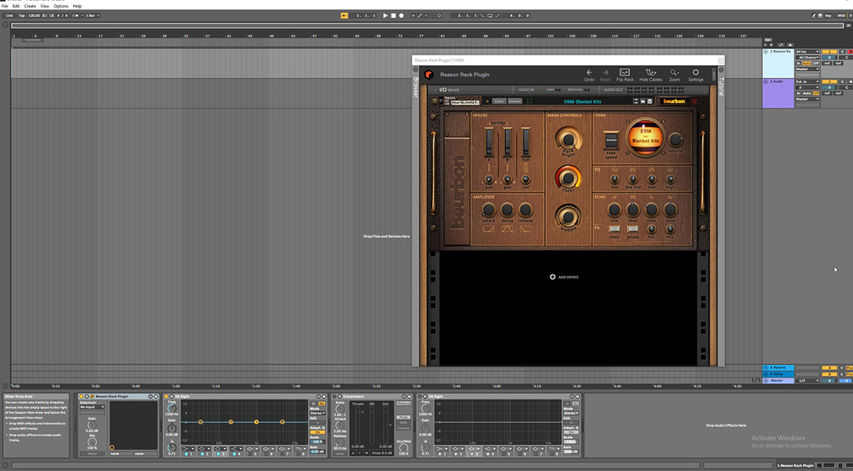The width and height of the screenshot is (853, 471).
Task: Click the Compressor Makeup button
Action: [x=402, y=403]
